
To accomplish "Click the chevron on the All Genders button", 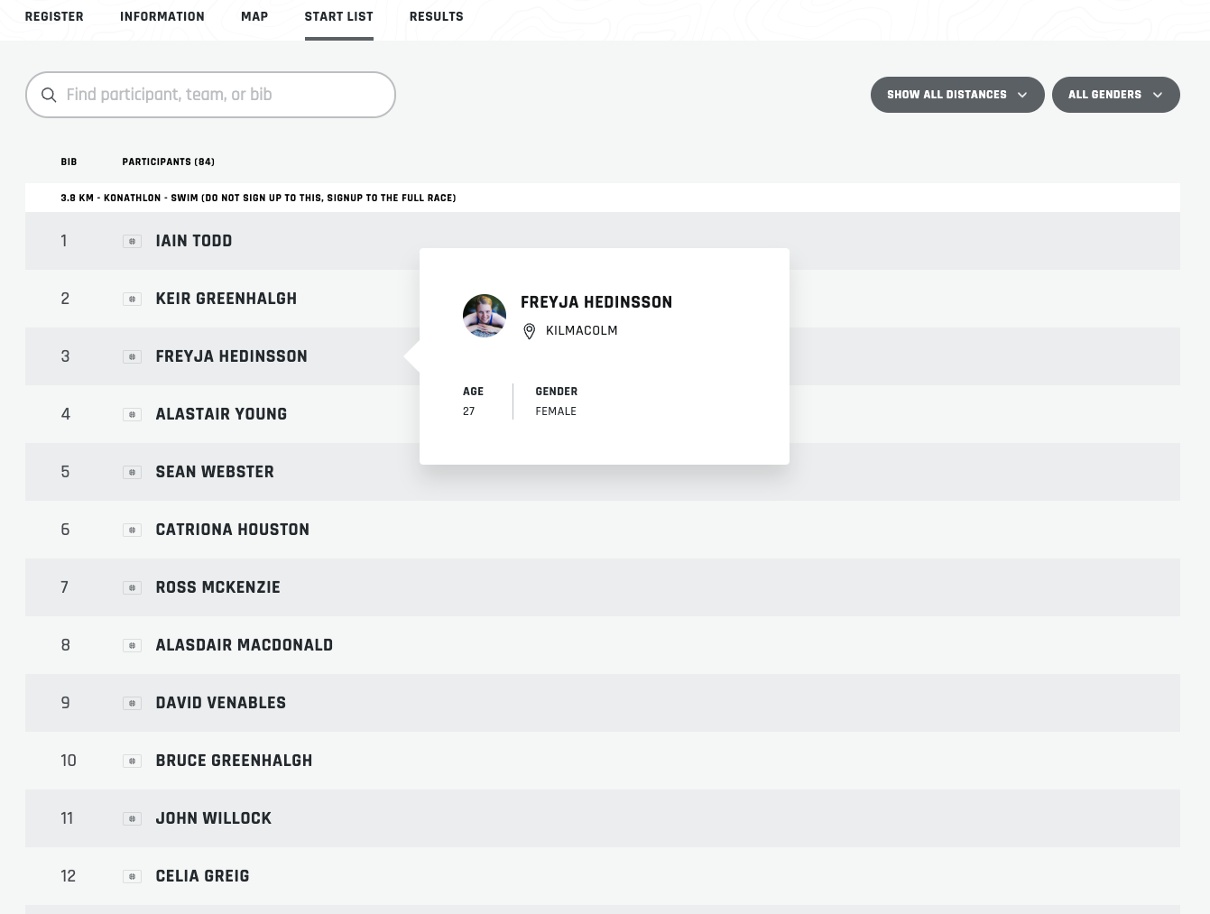I will click(x=1158, y=95).
